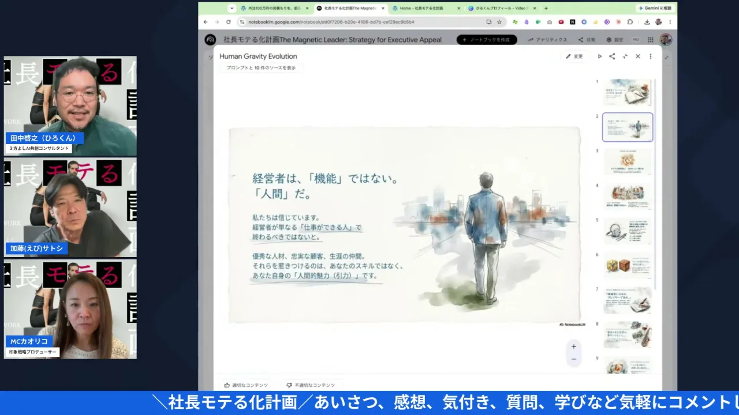Open the slide viewer more options menu

[x=650, y=56]
